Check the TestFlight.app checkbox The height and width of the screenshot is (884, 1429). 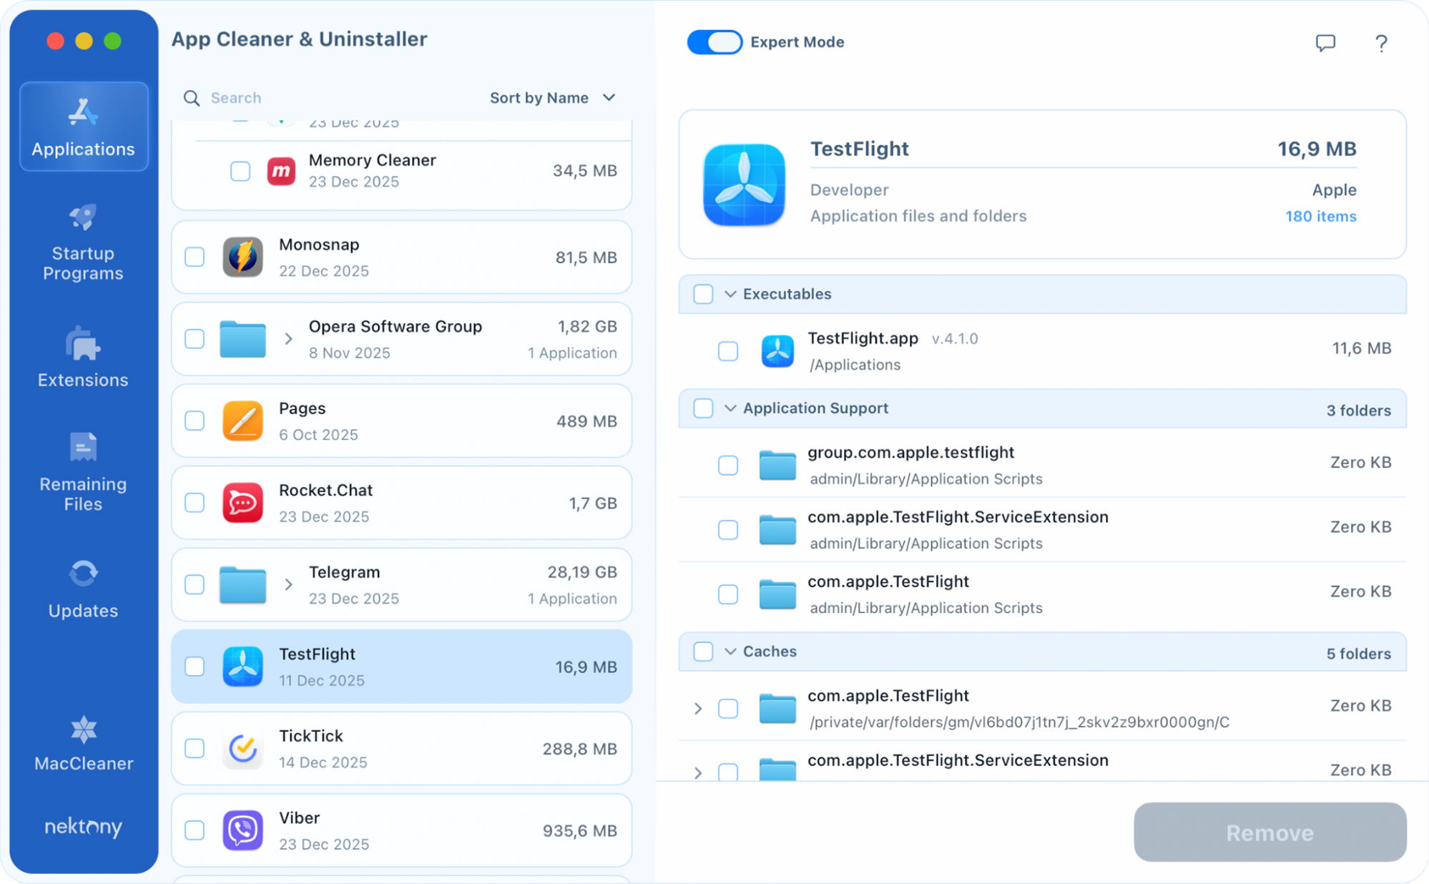coord(727,351)
